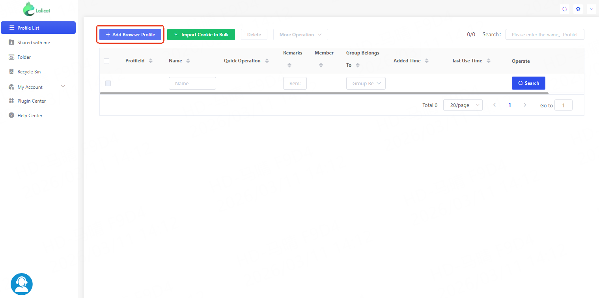This screenshot has width=599, height=298.
Task: Click the Recycle Bin sidebar icon
Action: click(x=11, y=72)
